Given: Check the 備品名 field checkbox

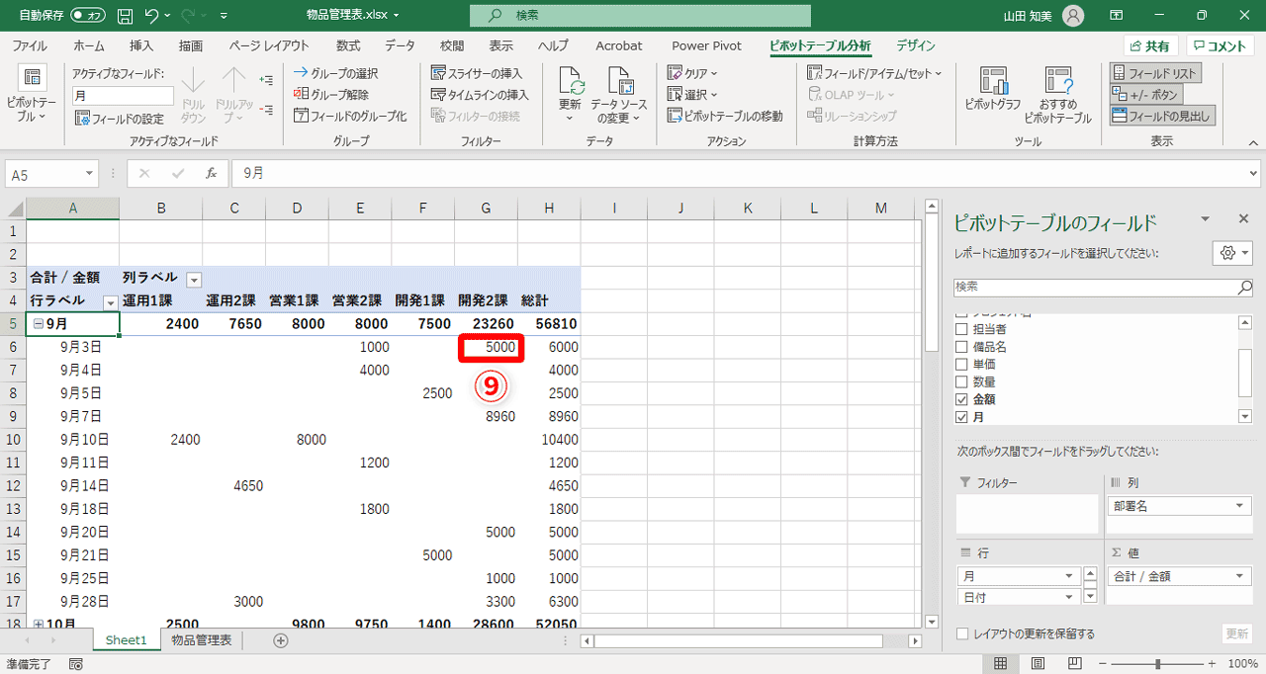Looking at the screenshot, I should (x=960, y=348).
